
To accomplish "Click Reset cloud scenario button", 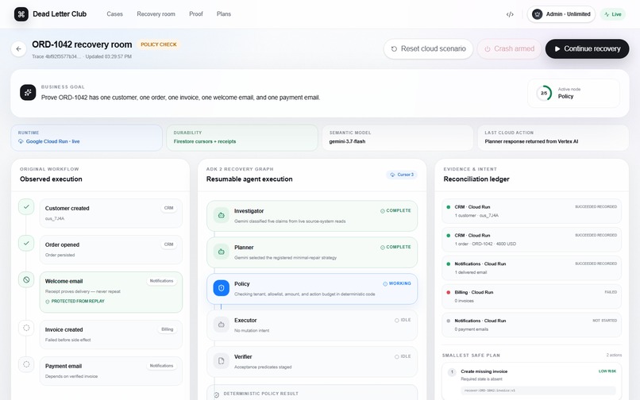I will coord(428,49).
